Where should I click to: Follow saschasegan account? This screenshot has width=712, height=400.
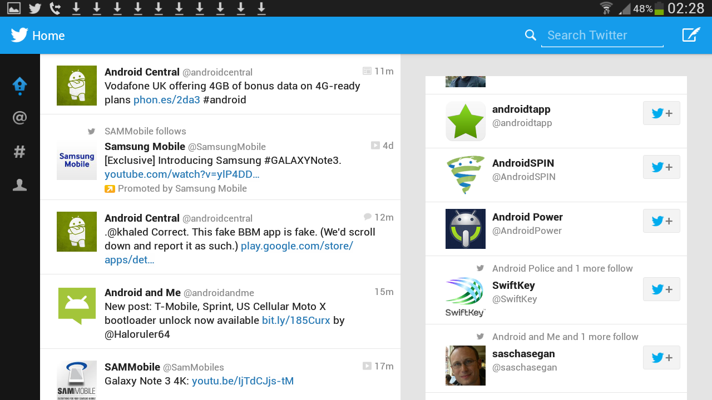pos(661,358)
